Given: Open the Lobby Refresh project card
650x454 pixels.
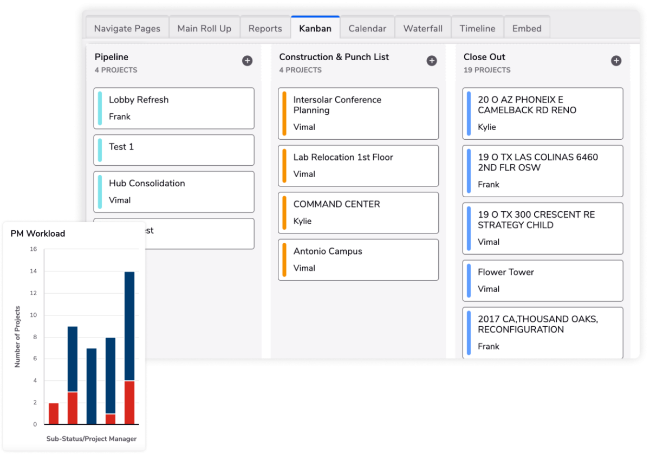Looking at the screenshot, I should point(173,108).
